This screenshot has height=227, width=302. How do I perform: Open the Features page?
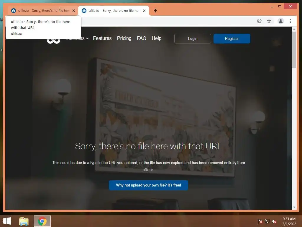pyautogui.click(x=102, y=38)
